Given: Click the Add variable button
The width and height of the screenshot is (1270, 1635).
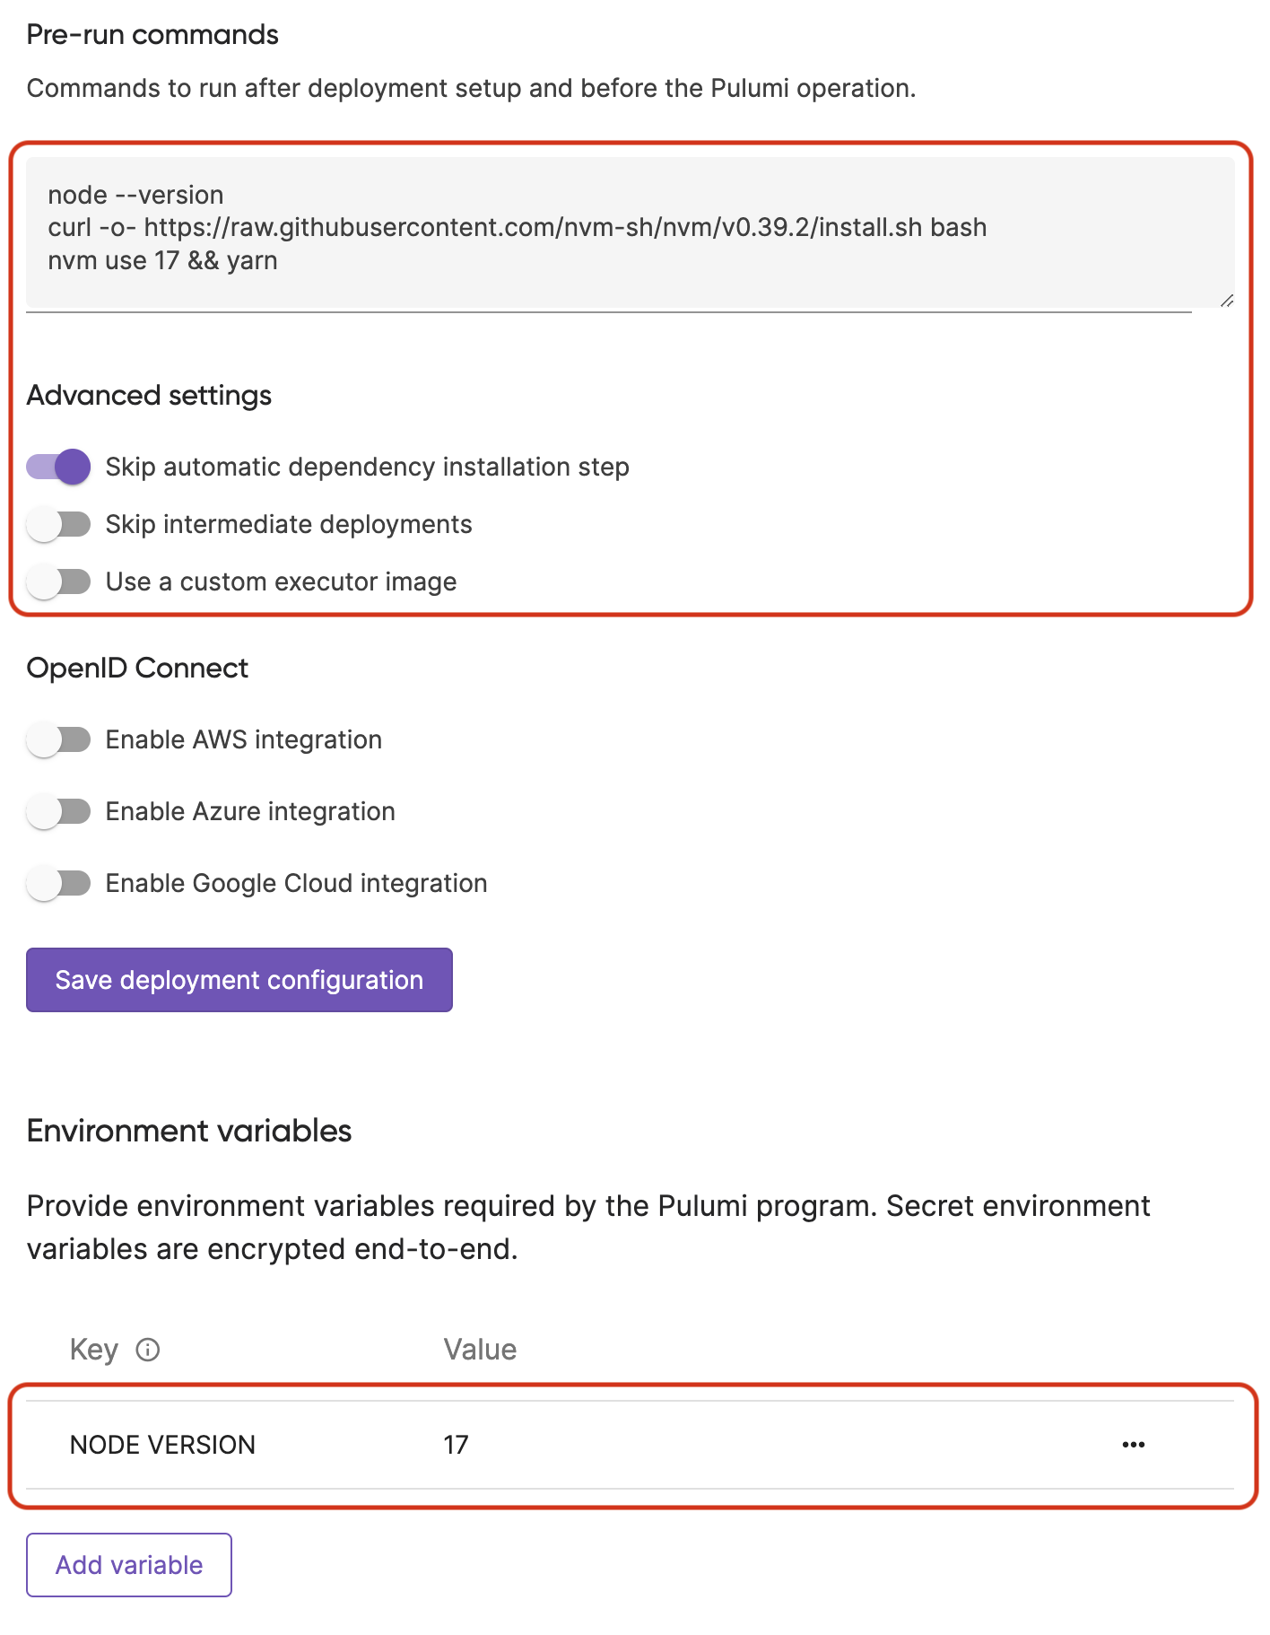Looking at the screenshot, I should (x=128, y=1565).
